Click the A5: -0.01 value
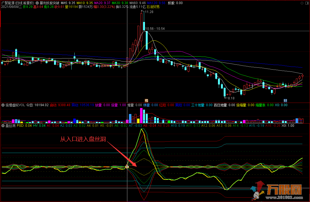The height and width of the screenshot is (202, 310). [x=106, y=126]
